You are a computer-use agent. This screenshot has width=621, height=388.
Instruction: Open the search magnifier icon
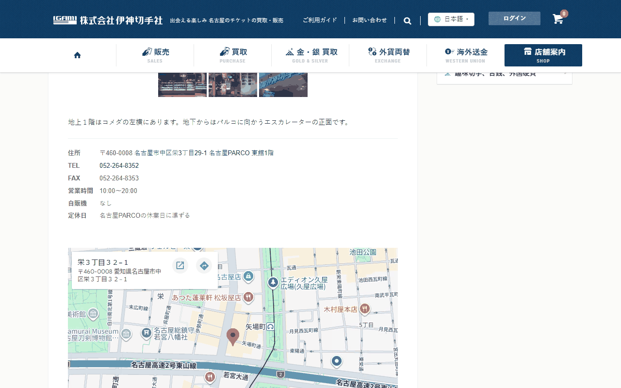pyautogui.click(x=408, y=20)
